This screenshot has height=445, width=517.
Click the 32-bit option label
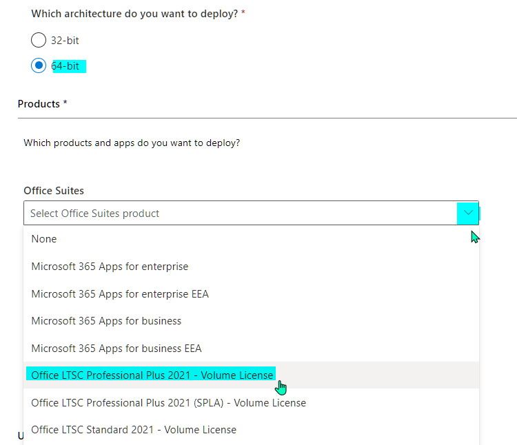point(65,41)
